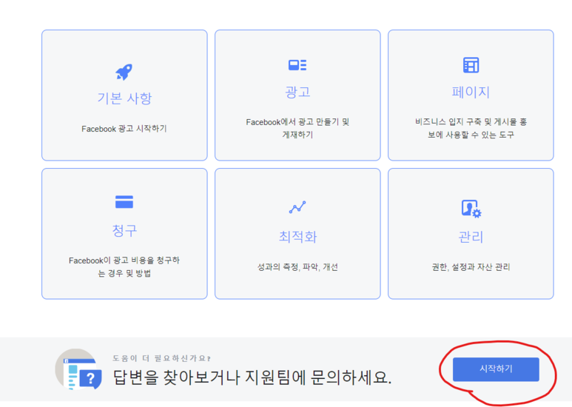Open the 관리 heading link

(x=471, y=237)
